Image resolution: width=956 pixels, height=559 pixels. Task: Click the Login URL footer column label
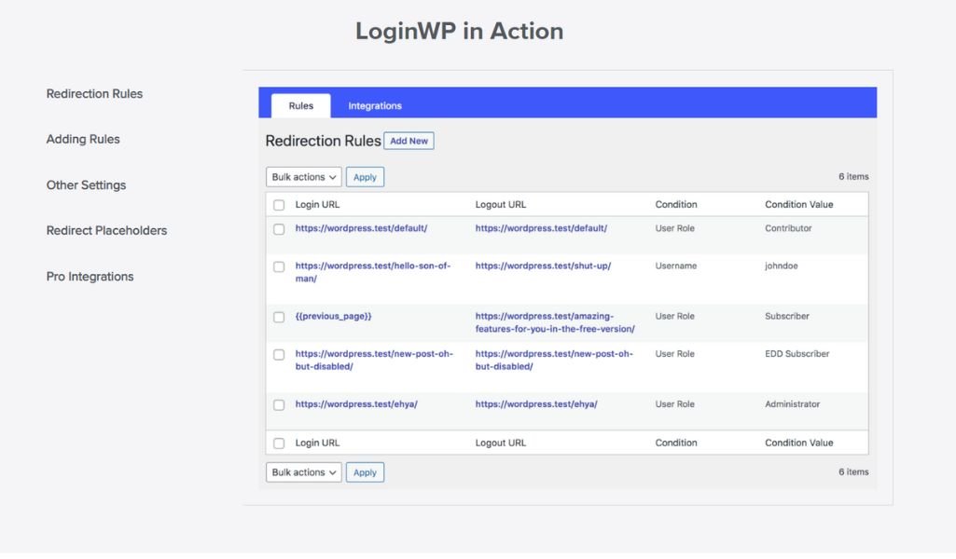317,443
